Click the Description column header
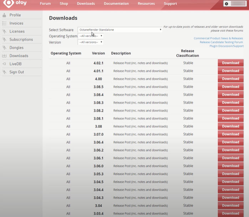The width and height of the screenshot is (249, 217). pyautogui.click(x=121, y=53)
